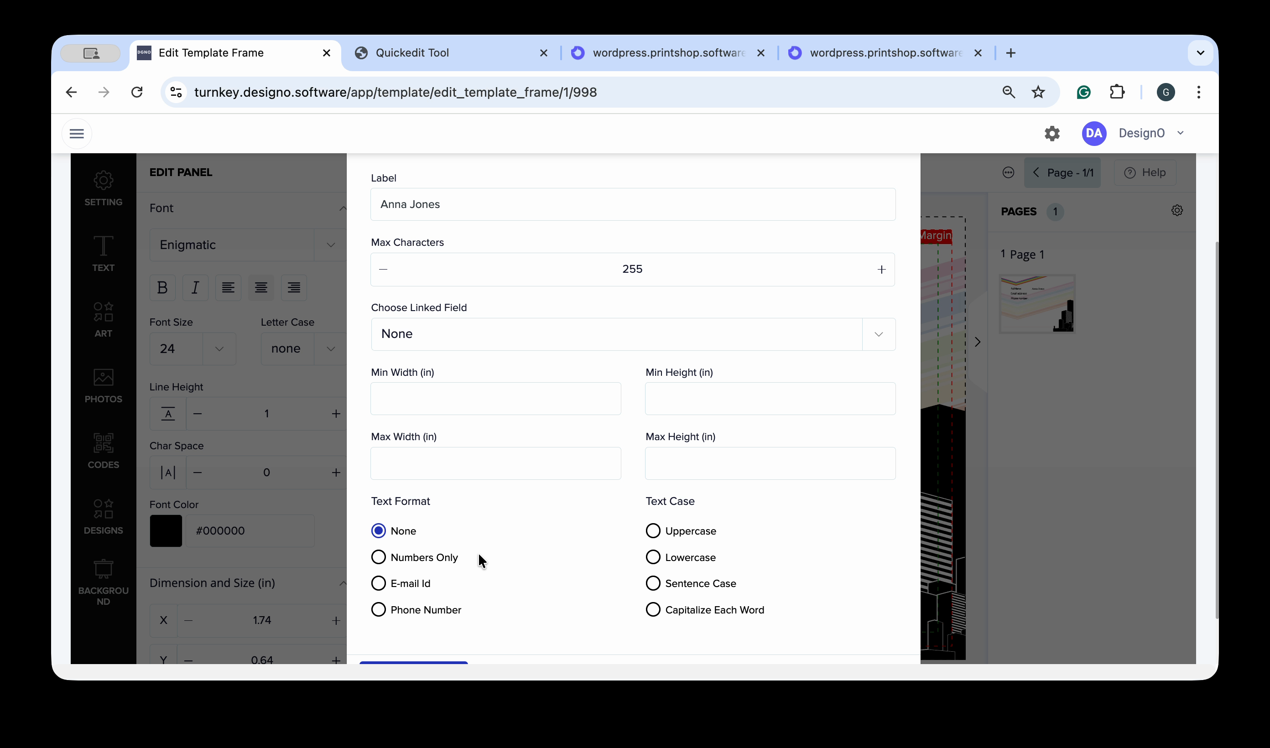Select the PHOTOS sidebar icon

[103, 385]
